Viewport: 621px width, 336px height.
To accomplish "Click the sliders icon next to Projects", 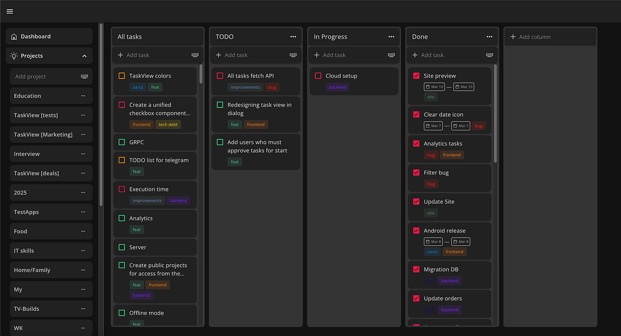I will 13,55.
